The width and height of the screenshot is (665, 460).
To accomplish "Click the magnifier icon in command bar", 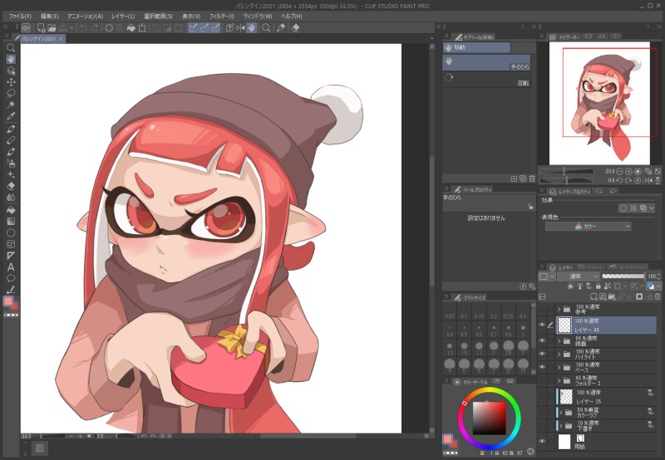I will [x=266, y=28].
